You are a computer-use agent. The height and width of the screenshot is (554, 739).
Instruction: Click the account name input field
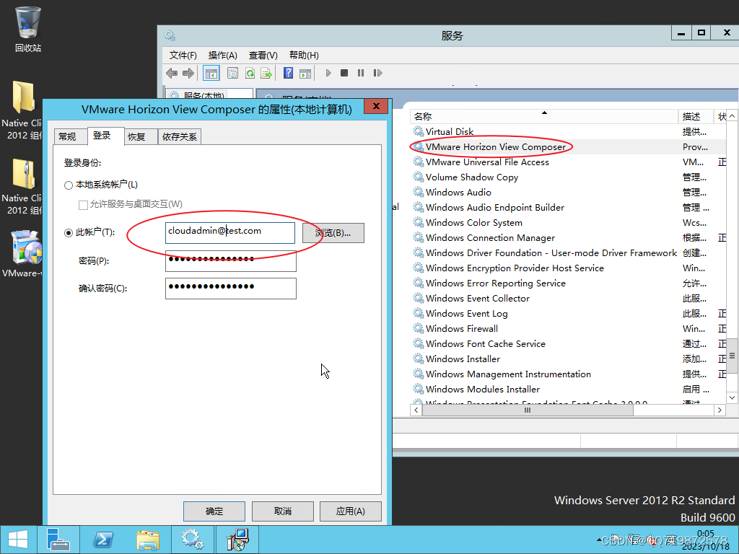[230, 233]
